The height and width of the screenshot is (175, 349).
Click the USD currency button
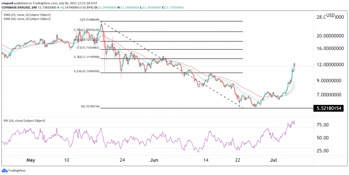pyautogui.click(x=330, y=15)
